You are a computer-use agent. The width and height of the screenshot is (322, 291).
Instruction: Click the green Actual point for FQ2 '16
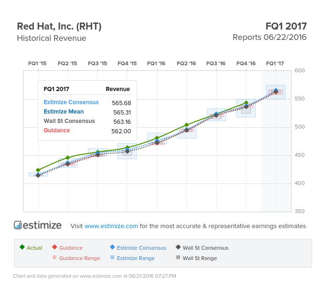coord(187,125)
